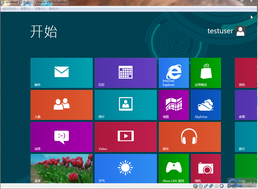The image size is (258, 189).
Task: Open the 桌面 (Desktop) tulip thumbnail tile
Action: coord(61,168)
